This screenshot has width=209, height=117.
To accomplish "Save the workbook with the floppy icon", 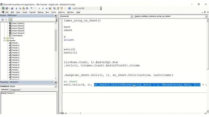I will pos(12,8).
